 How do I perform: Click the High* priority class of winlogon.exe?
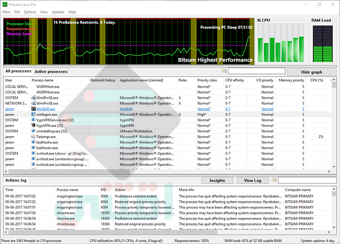[x=202, y=114]
